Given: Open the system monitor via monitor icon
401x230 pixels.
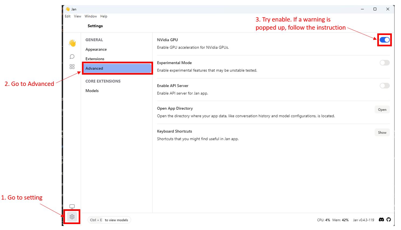Looking at the screenshot, I should coord(72,206).
